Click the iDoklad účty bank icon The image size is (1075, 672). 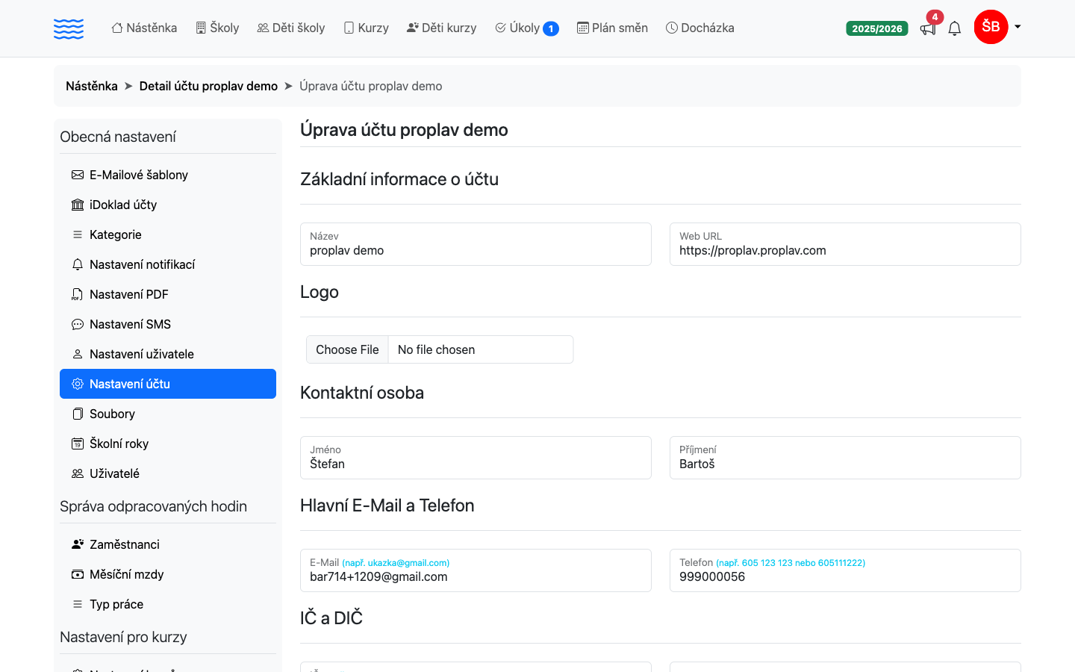click(78, 205)
